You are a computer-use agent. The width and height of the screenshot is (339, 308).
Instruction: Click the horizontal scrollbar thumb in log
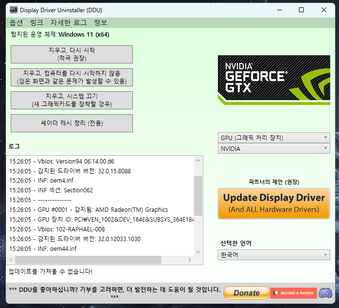(88, 260)
